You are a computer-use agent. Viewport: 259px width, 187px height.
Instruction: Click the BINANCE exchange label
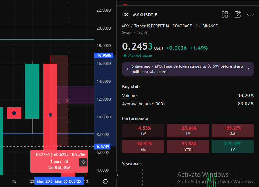[x=210, y=26]
